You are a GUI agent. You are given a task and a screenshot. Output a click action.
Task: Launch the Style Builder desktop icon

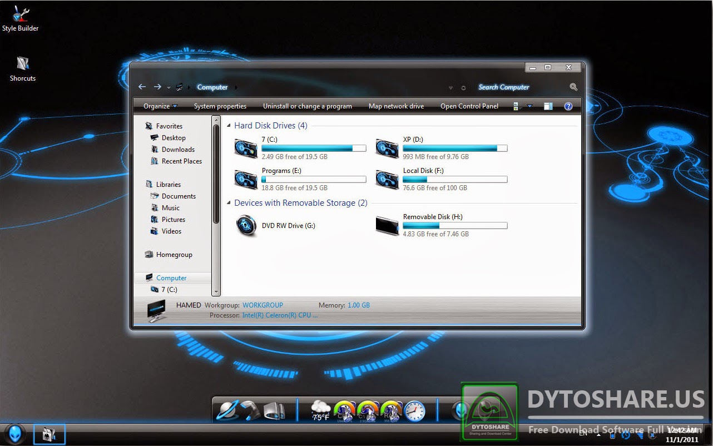click(x=20, y=17)
